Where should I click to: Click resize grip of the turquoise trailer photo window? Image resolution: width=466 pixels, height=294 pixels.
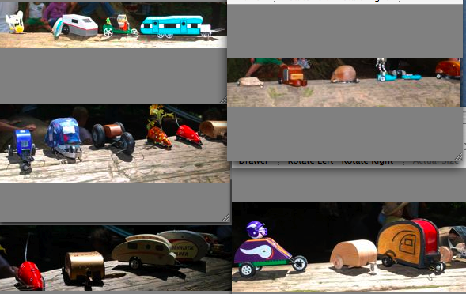223,100
